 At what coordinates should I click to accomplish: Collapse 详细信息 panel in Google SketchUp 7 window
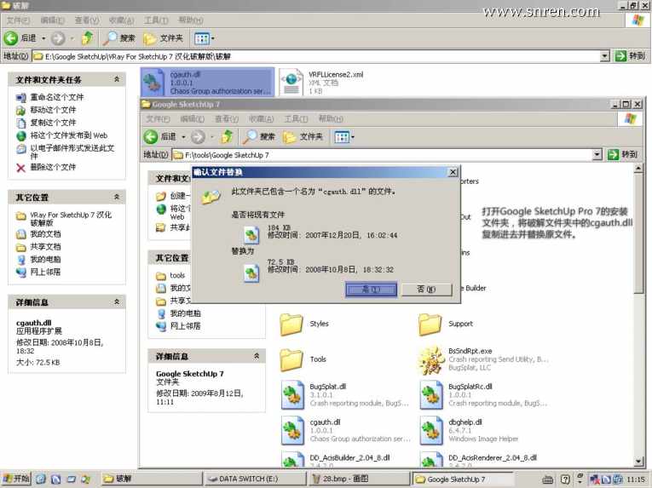coord(257,356)
